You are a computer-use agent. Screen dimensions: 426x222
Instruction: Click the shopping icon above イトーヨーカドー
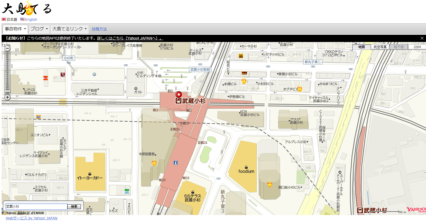click(90, 174)
